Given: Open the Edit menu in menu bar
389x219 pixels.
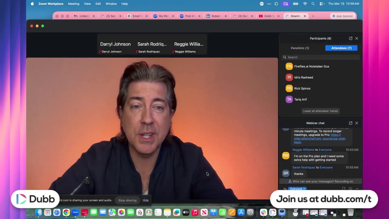Looking at the screenshot, I should pos(98,4).
